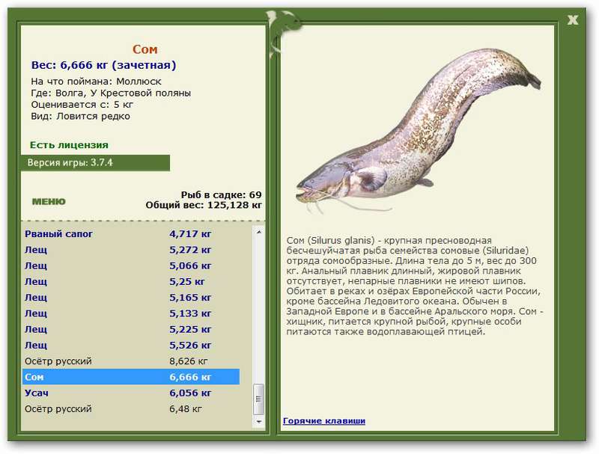Select the Лещ 5,066 кг row
This screenshot has height=454, width=599.
click(x=131, y=266)
